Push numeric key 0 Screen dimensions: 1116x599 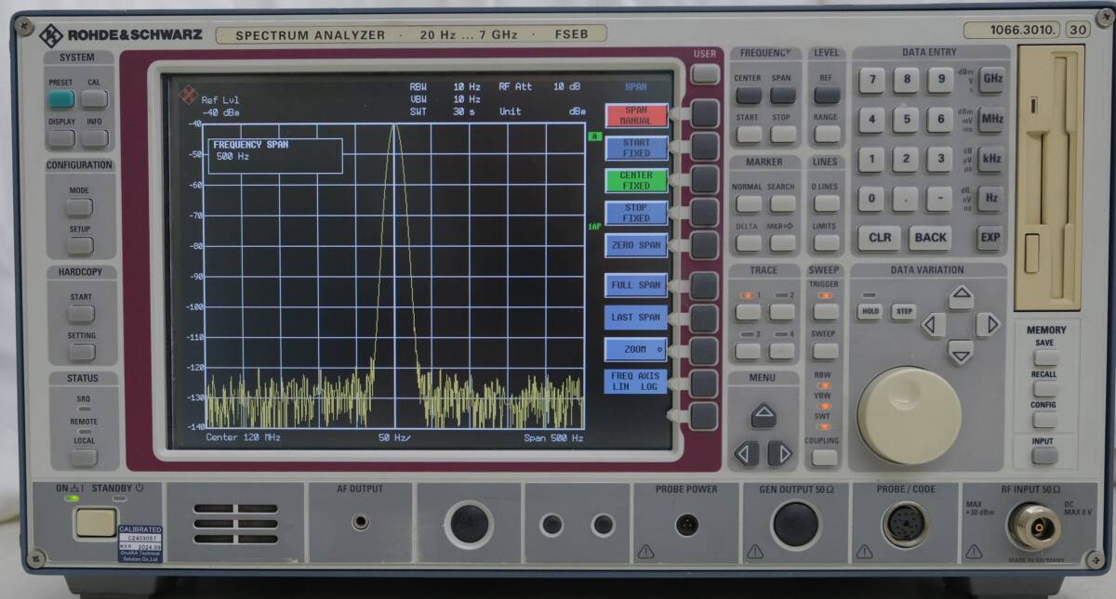(x=871, y=199)
